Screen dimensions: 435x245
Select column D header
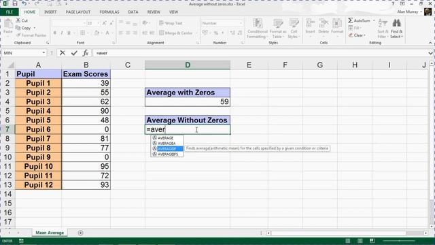coord(188,65)
